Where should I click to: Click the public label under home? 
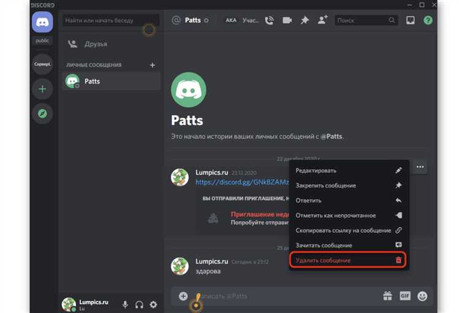(42, 41)
